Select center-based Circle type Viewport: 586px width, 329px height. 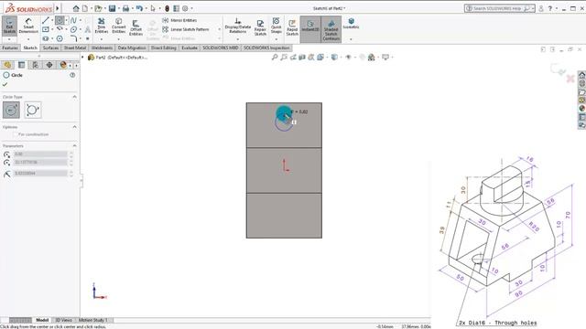(11, 110)
